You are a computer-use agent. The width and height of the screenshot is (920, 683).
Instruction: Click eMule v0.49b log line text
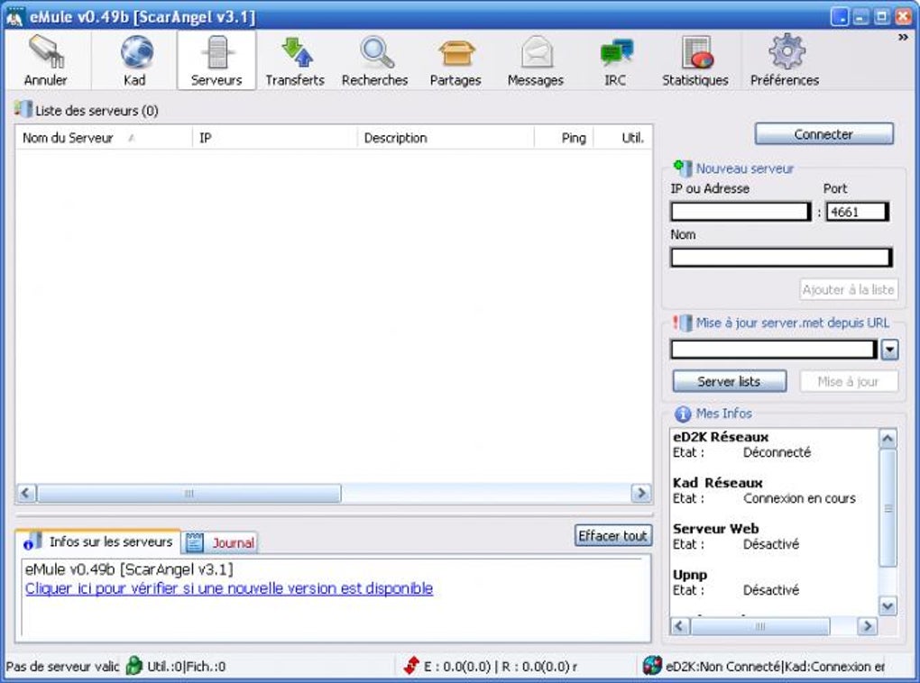[x=129, y=569]
